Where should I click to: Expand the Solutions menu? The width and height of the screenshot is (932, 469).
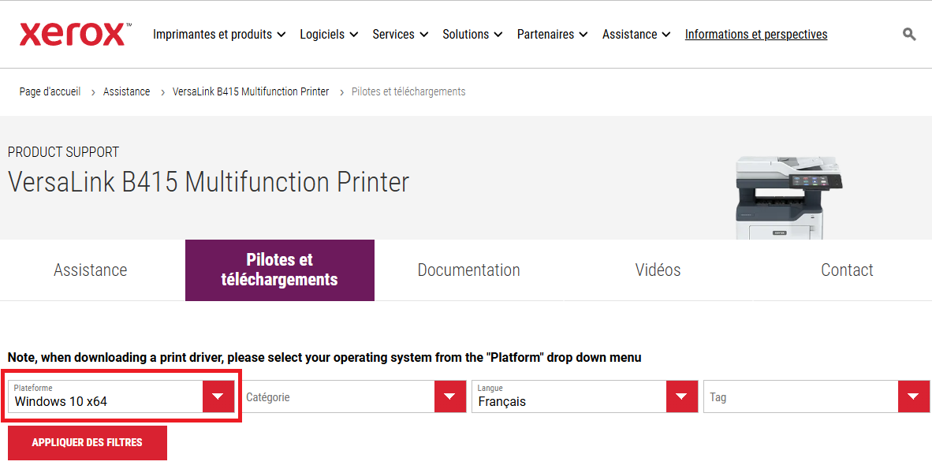click(x=472, y=35)
